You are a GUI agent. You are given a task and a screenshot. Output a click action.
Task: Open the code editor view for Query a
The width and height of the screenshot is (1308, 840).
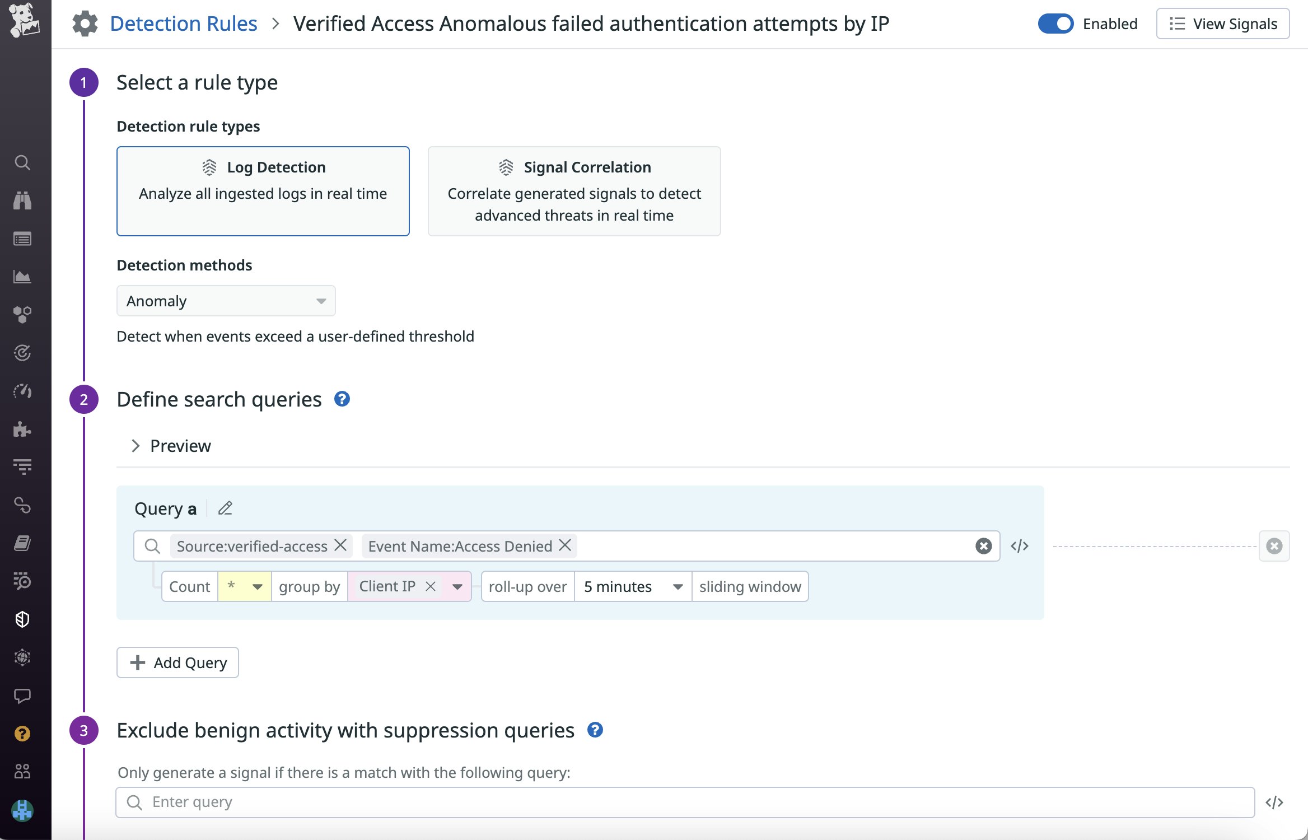pyautogui.click(x=1020, y=546)
